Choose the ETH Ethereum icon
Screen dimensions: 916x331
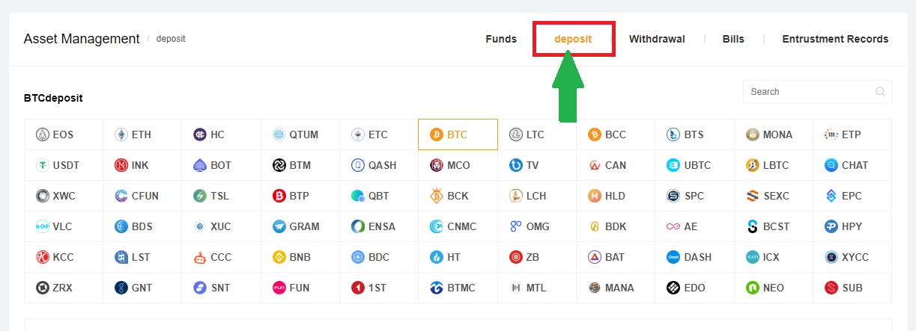121,135
